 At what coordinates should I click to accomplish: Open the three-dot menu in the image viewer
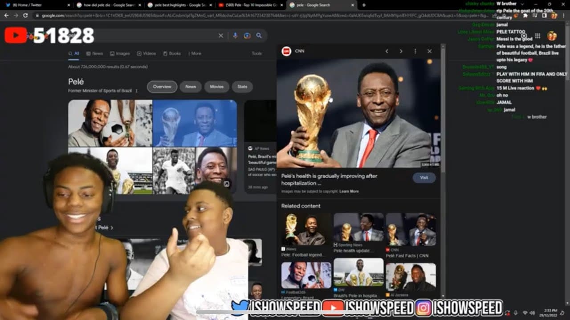415,51
